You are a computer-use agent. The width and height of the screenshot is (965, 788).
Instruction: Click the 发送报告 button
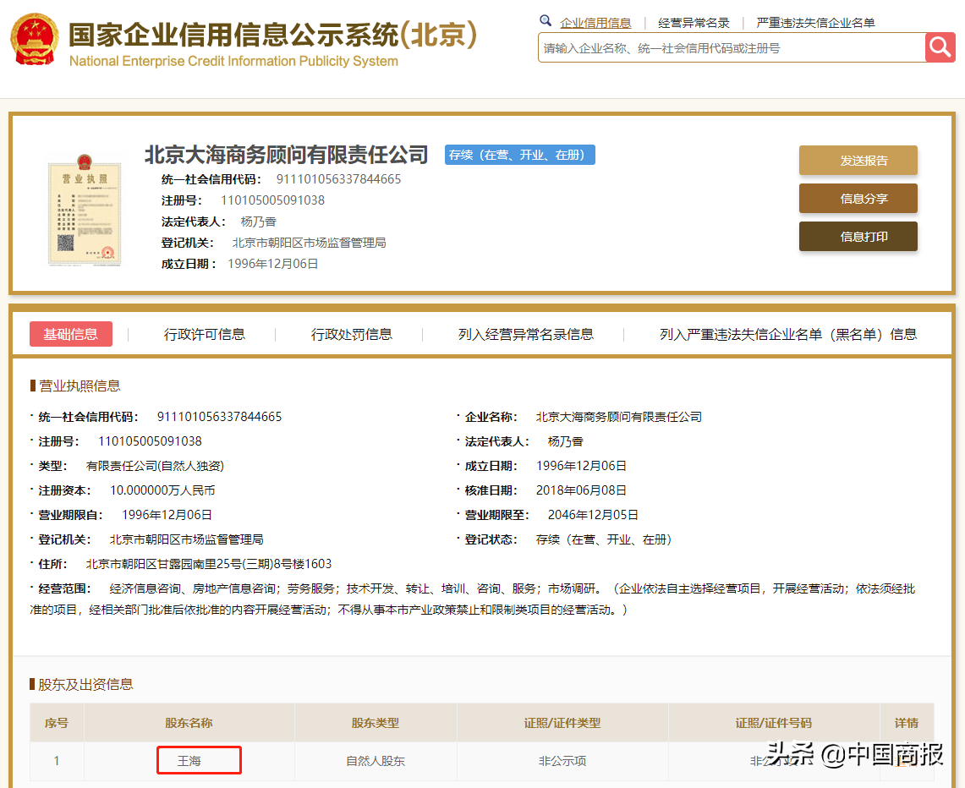(858, 160)
